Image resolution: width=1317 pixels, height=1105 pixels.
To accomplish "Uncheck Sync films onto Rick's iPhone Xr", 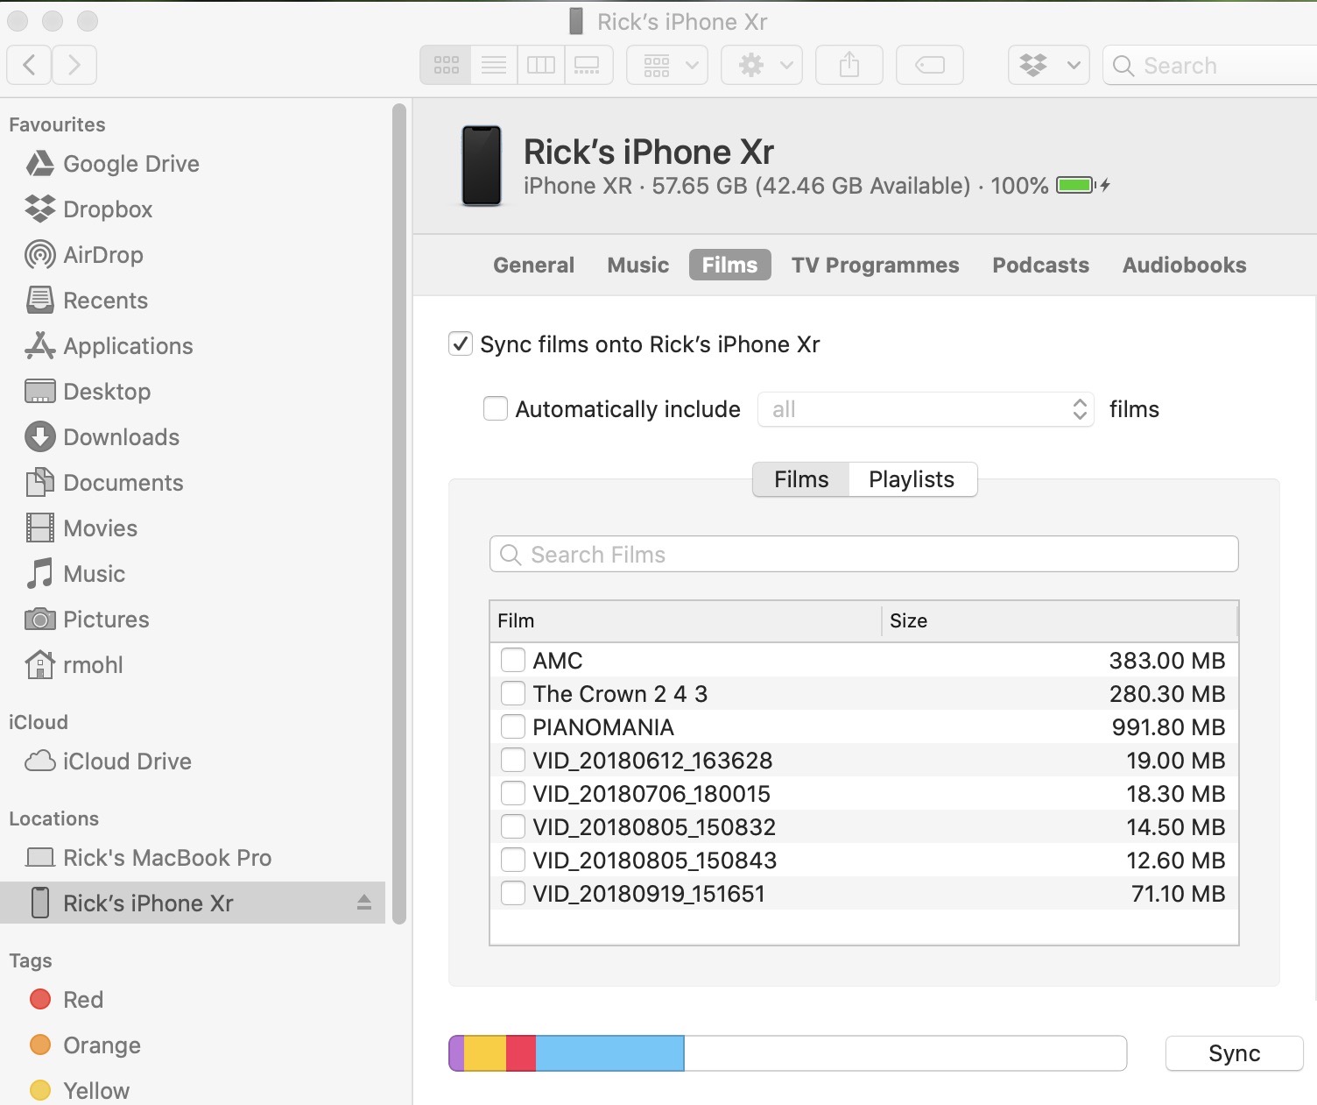I will [x=461, y=344].
